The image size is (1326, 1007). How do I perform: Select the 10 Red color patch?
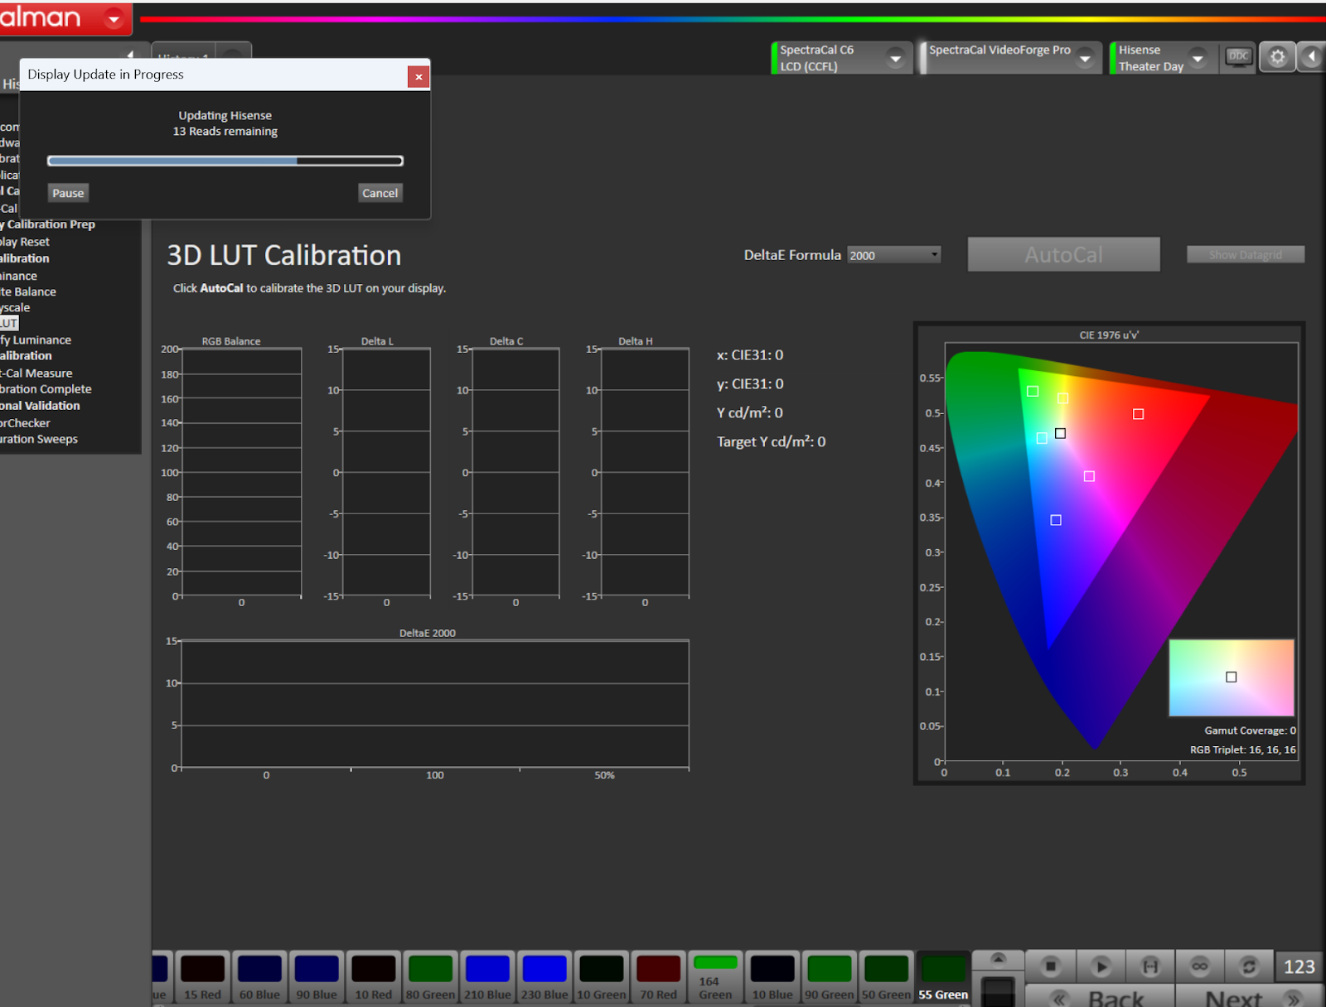pos(373,977)
